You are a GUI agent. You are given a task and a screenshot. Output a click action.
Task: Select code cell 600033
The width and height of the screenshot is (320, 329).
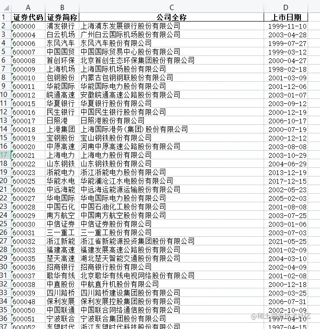click(28, 250)
